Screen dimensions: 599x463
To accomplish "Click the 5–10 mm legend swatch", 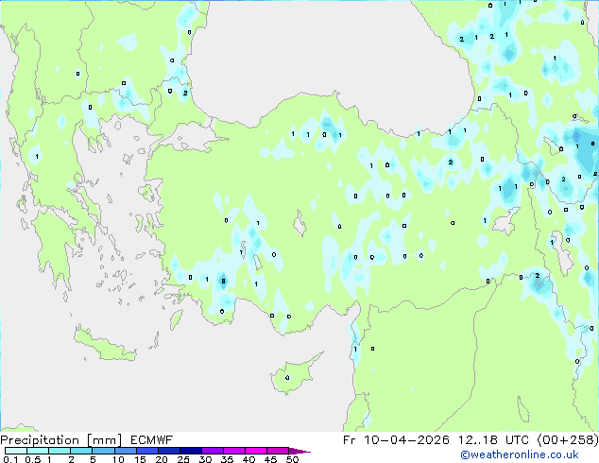I will [103, 451].
